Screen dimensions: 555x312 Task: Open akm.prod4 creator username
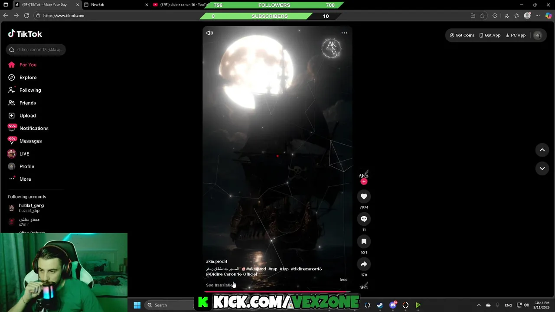coord(216,261)
